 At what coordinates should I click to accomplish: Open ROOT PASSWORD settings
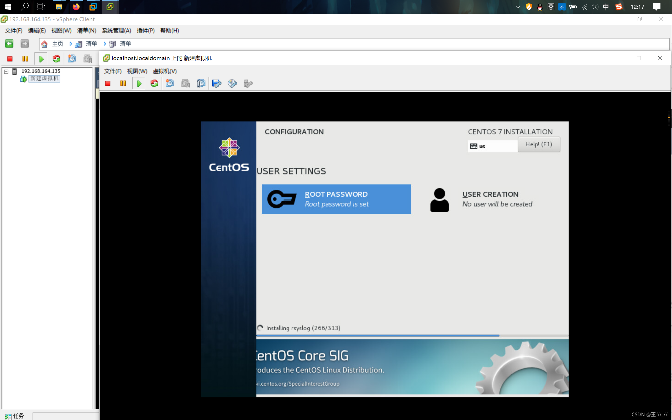click(x=336, y=199)
